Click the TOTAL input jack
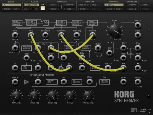This screenshot has width=153, height=115. 15,35
